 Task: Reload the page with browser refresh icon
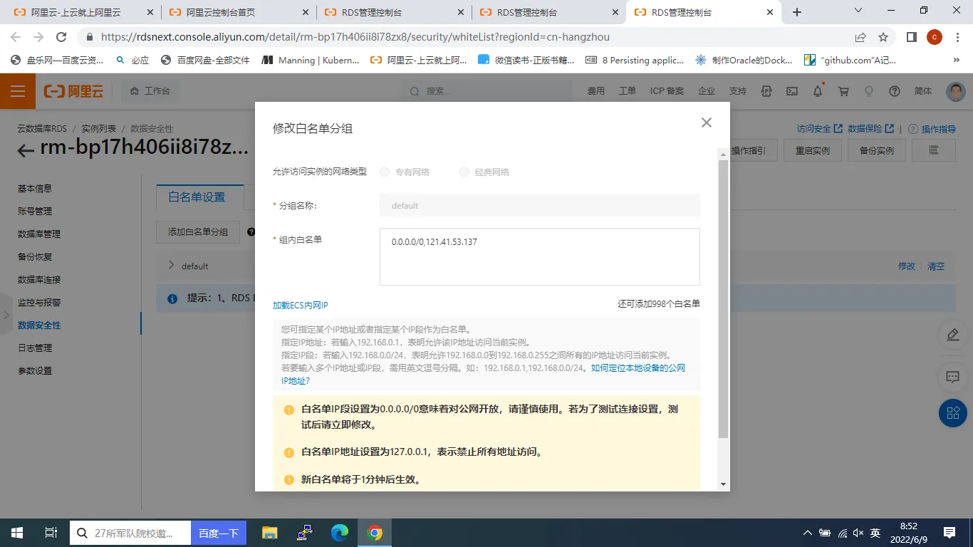pyautogui.click(x=61, y=37)
